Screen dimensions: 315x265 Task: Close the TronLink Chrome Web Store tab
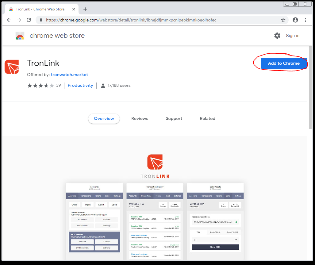(x=74, y=9)
